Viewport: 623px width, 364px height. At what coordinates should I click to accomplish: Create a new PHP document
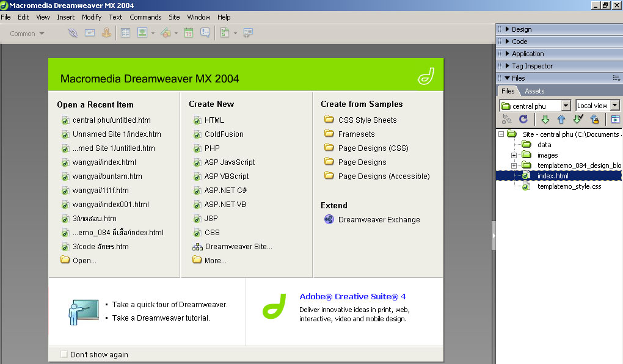tap(212, 148)
